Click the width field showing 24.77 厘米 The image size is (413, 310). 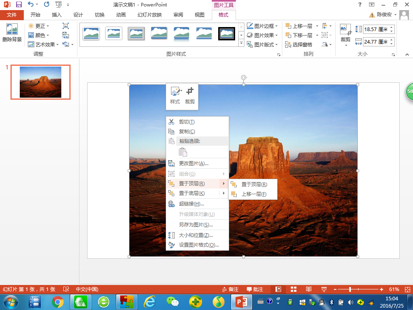pyautogui.click(x=376, y=42)
